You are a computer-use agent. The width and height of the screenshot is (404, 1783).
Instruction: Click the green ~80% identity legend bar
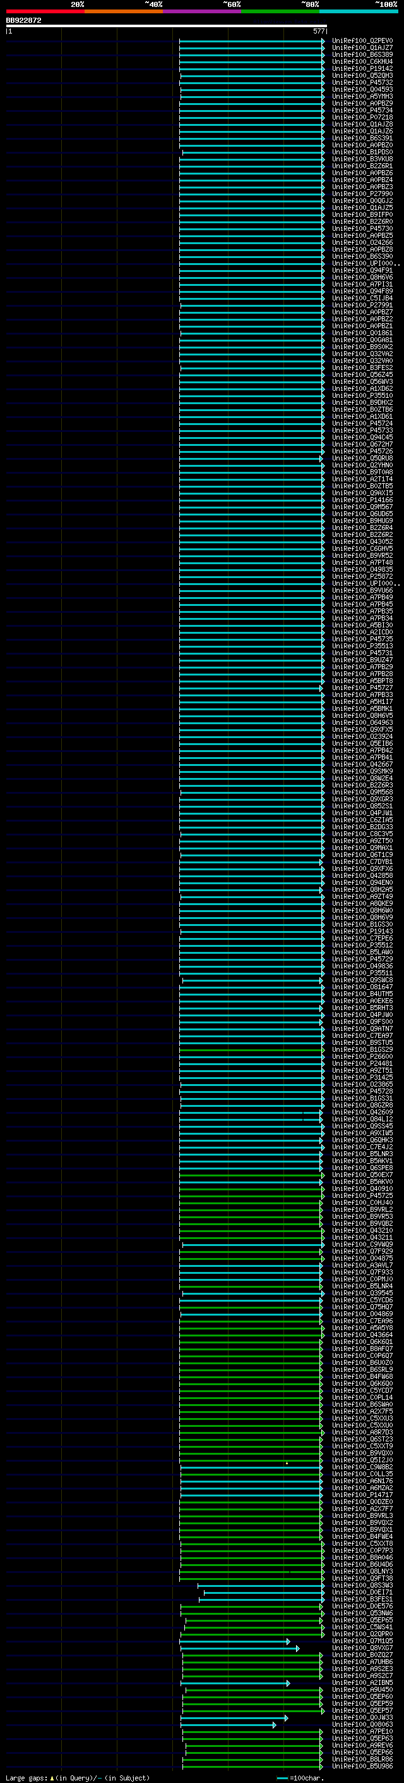pyautogui.click(x=280, y=11)
